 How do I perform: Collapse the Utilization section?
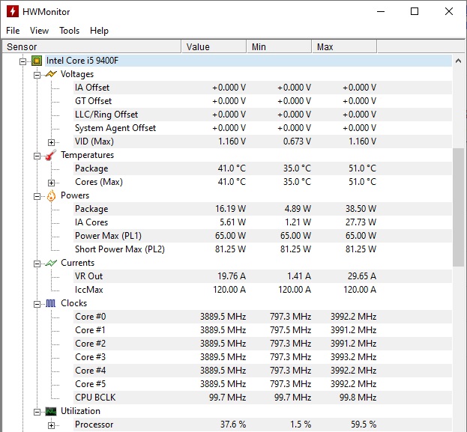[37, 412]
